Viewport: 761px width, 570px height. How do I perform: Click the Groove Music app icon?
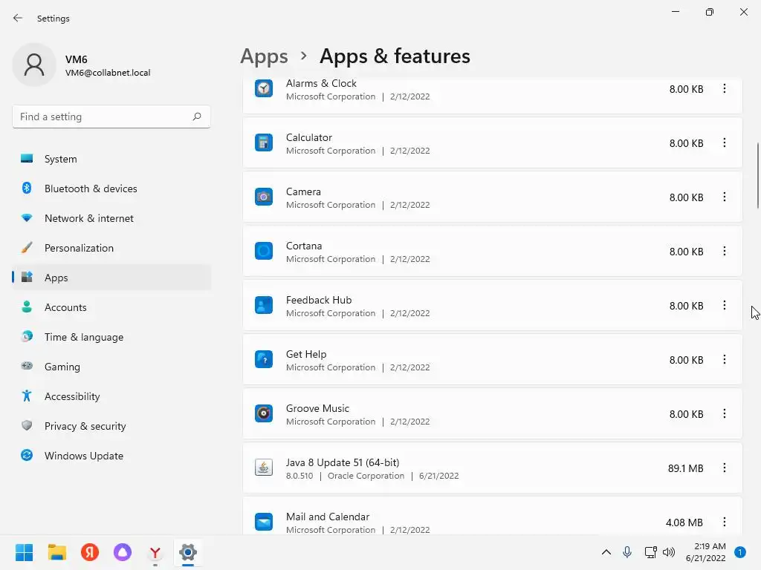(264, 414)
